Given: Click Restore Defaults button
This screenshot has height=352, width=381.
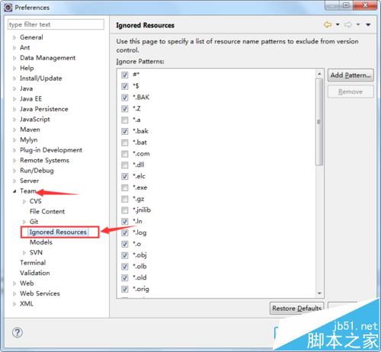Looking at the screenshot, I should pos(296,309).
